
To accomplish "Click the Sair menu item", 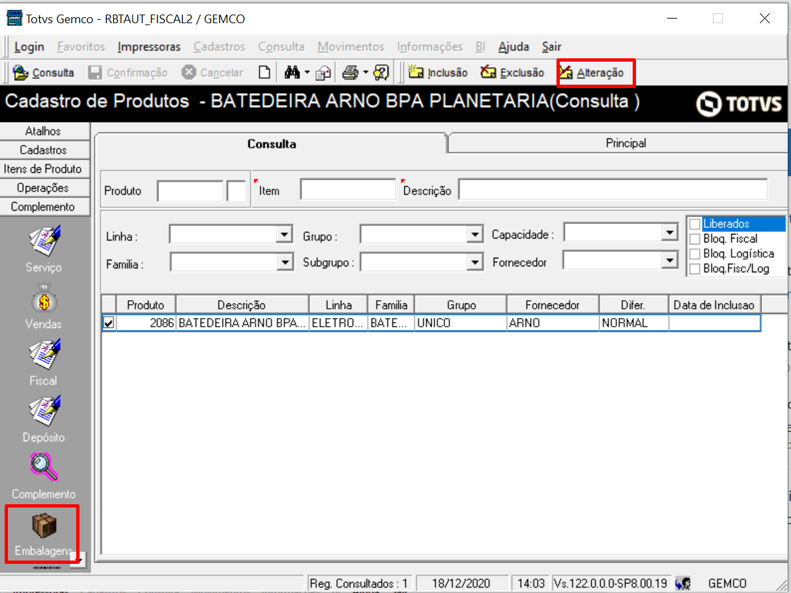I will coord(551,47).
